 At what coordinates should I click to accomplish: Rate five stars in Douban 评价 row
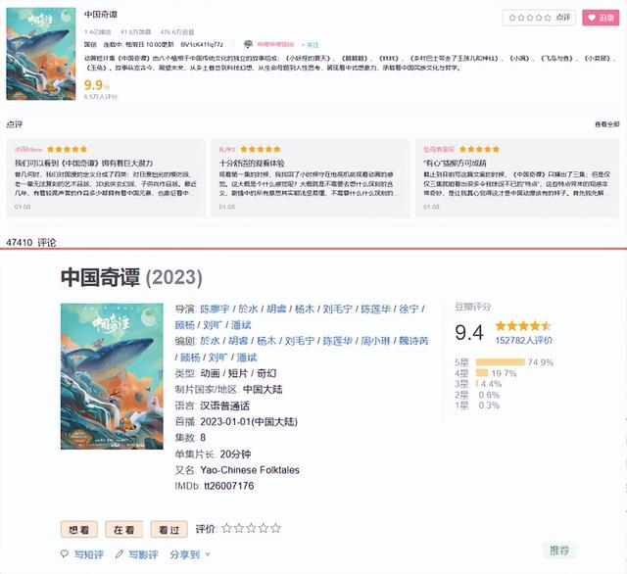[276, 528]
